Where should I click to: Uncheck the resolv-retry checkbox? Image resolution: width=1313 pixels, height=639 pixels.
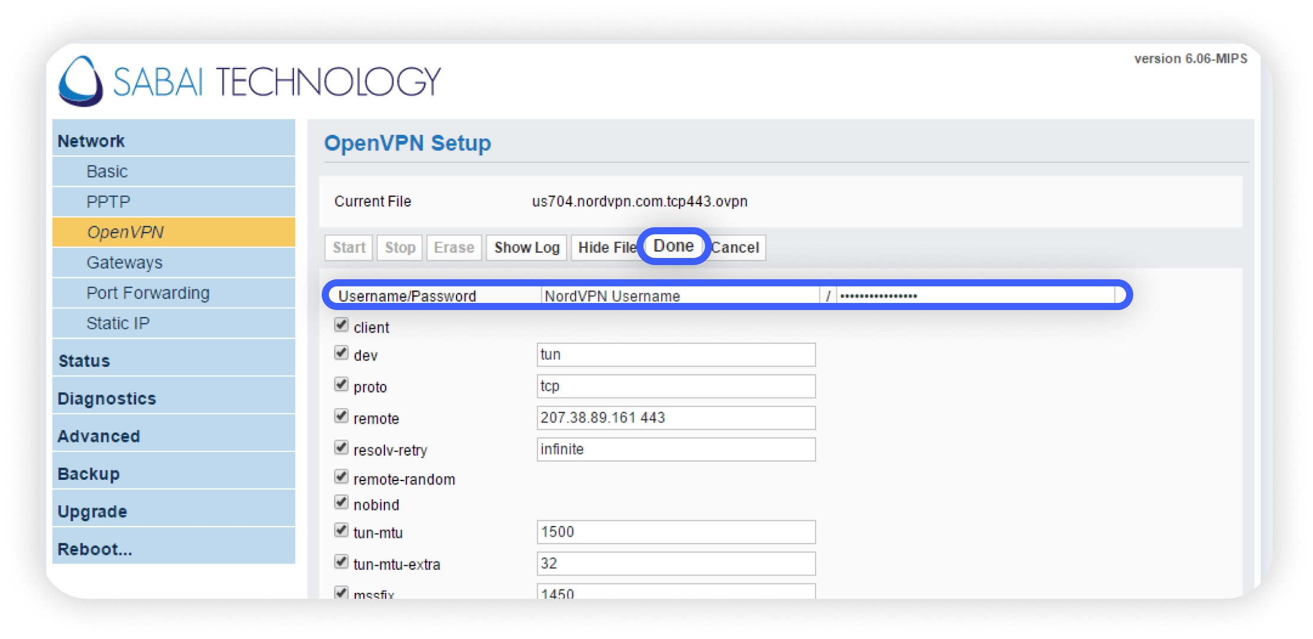[x=341, y=448]
